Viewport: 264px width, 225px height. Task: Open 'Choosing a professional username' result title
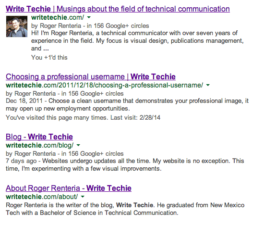pyautogui.click(x=91, y=77)
